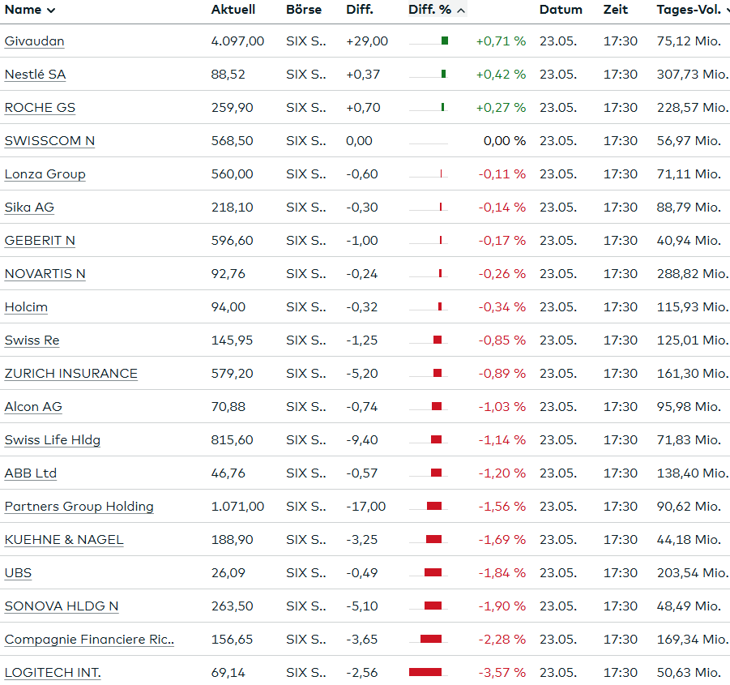The height and width of the screenshot is (685, 730).
Task: Open the ABB Ltd stock link
Action: click(31, 473)
